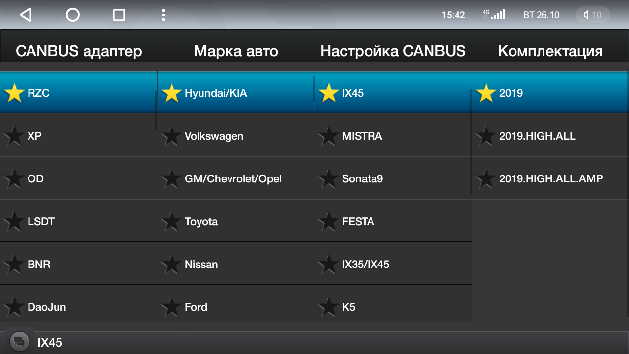629x354 pixels.
Task: Pick IX45 highlighted CANBUS setting
Action: point(393,92)
